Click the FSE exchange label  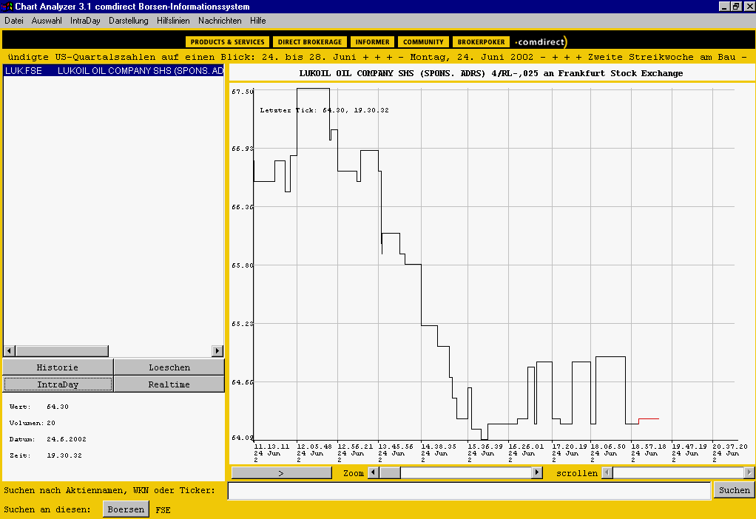pyautogui.click(x=163, y=510)
